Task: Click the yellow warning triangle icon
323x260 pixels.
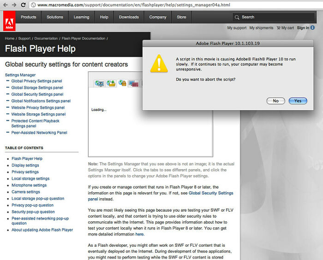Action: pyautogui.click(x=159, y=64)
